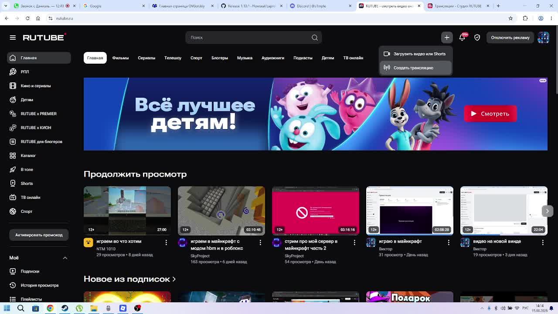Viewport: 558px width, 314px height.
Task: Show next videos in Продолжить просмотр carousel
Action: point(547,211)
